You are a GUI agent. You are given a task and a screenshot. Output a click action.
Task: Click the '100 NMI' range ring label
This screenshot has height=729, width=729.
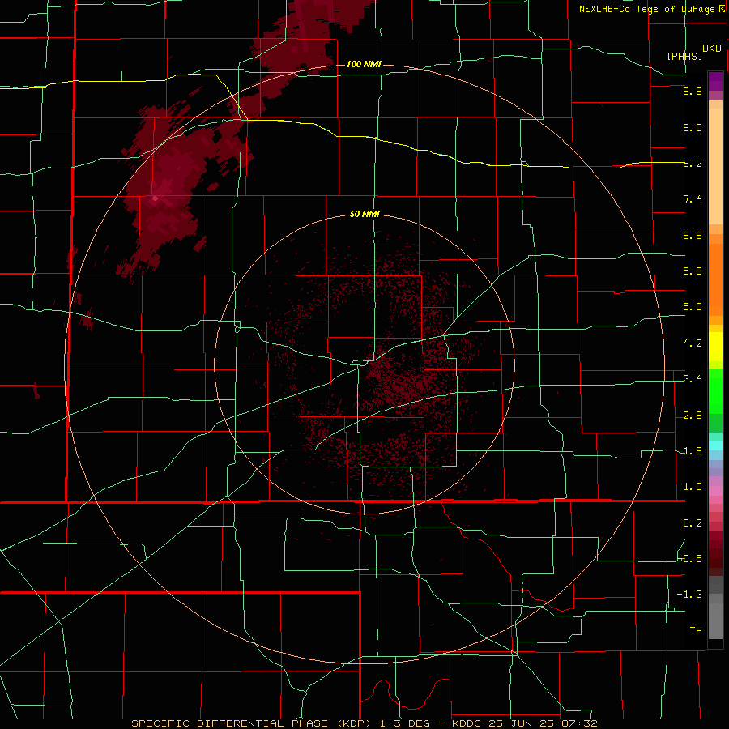[364, 64]
